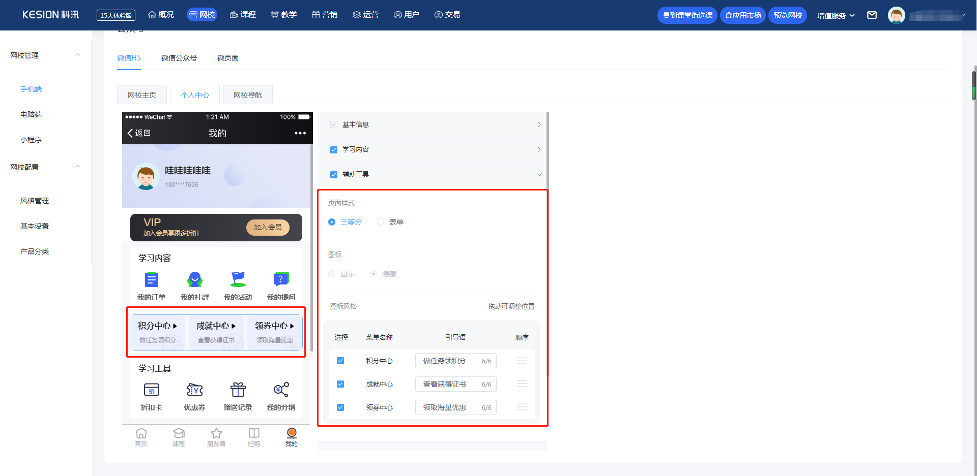Click the 我的分销 share icon
The image size is (977, 476).
(x=281, y=390)
